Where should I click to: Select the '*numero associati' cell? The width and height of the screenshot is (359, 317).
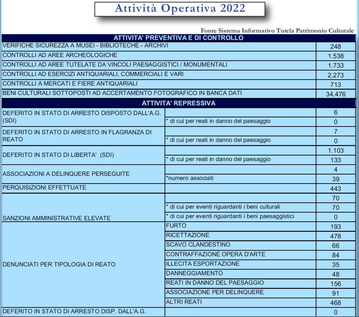190,178
